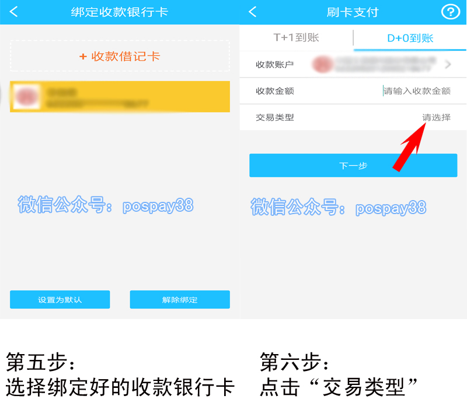
Task: Tap the 刷卡支付 page title
Action: click(x=353, y=12)
